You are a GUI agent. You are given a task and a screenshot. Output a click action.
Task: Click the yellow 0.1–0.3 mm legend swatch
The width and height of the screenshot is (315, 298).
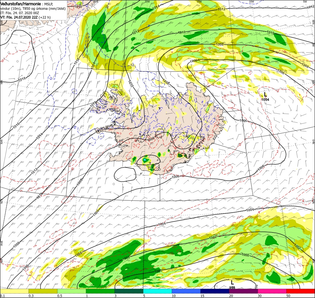tap(14, 291)
